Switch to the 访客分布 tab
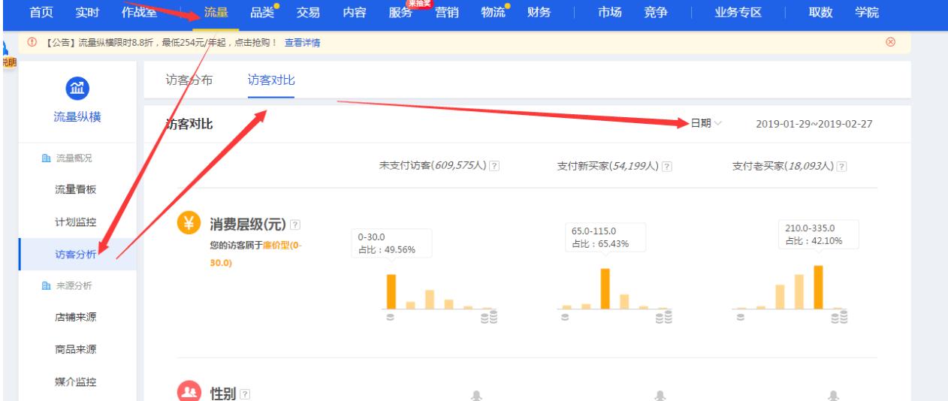The width and height of the screenshot is (948, 401). [x=189, y=80]
